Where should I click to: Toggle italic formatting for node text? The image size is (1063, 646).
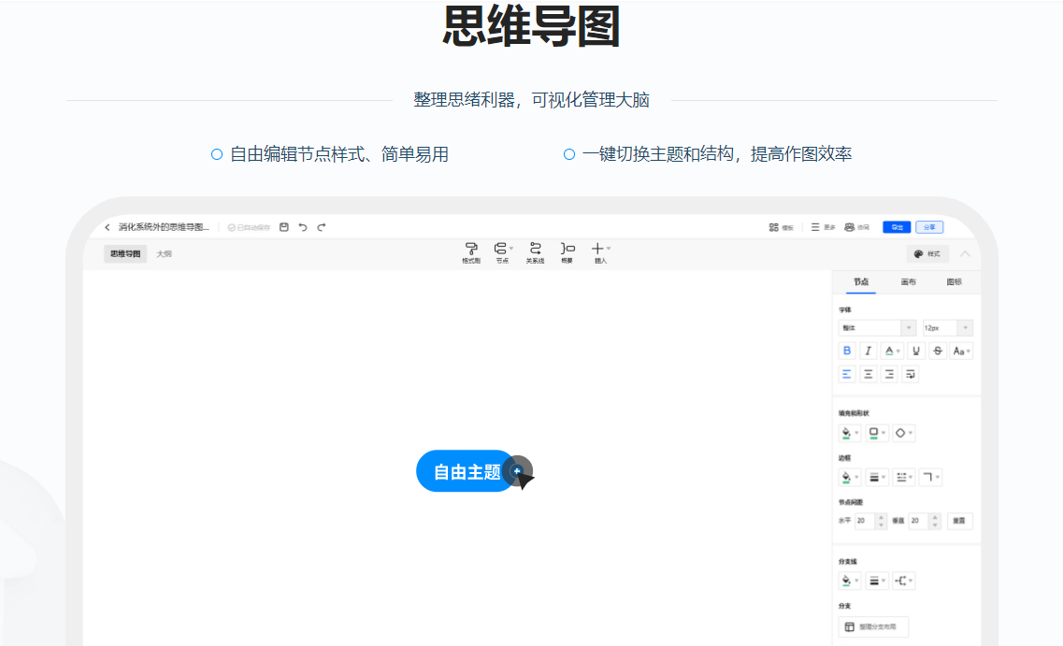tap(869, 351)
